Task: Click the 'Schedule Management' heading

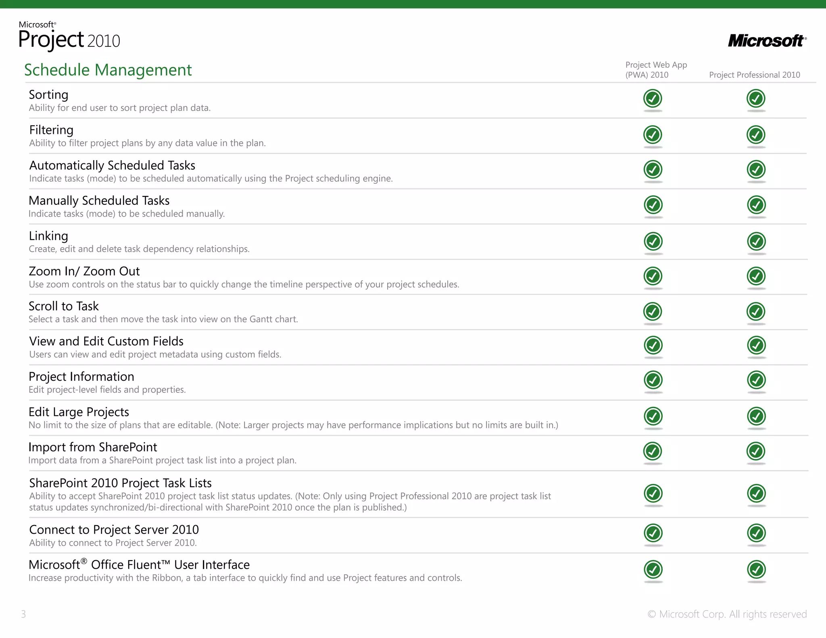Action: click(108, 70)
